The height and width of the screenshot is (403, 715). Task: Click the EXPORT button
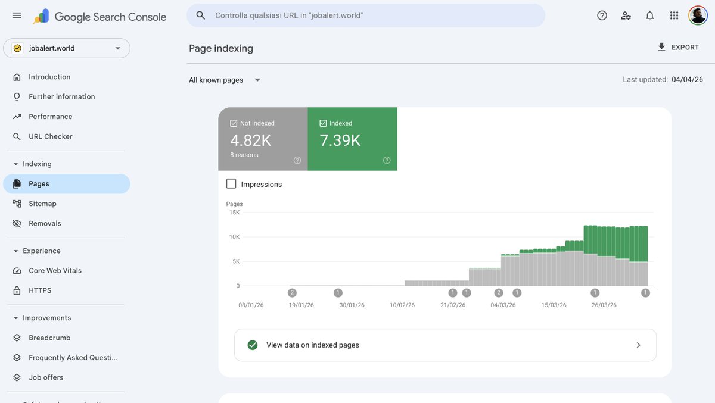678,47
